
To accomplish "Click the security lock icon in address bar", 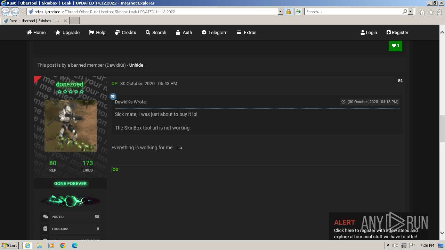I will coord(288,11).
